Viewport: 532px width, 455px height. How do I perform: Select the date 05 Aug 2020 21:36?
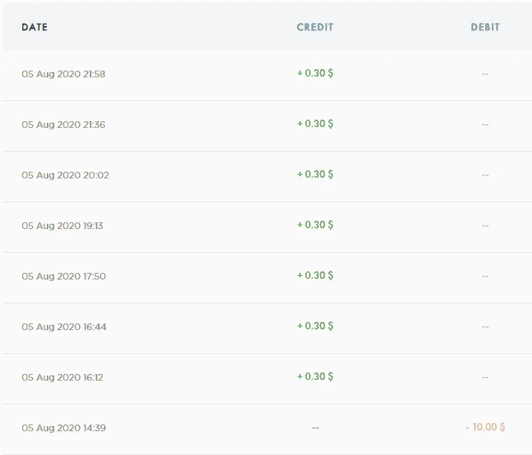click(x=63, y=125)
